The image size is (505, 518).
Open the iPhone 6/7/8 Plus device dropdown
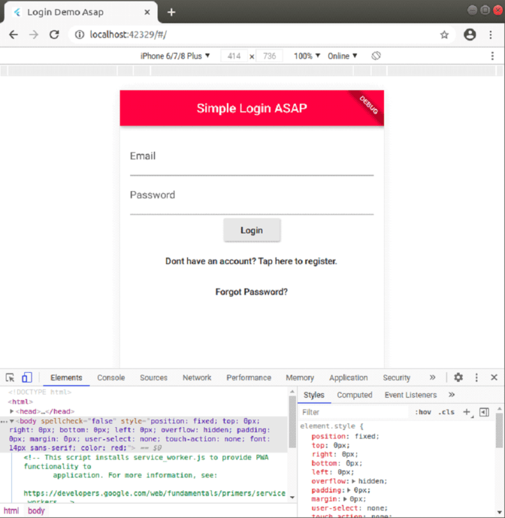[175, 56]
